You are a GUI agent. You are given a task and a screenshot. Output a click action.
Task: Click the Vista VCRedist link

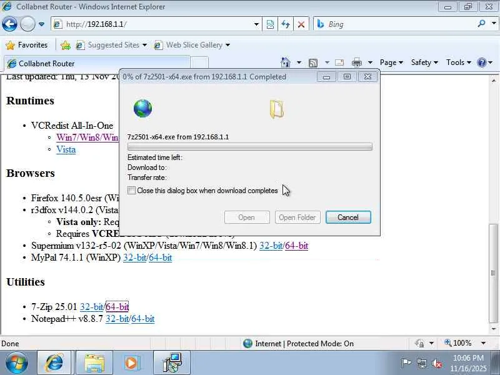(66, 149)
